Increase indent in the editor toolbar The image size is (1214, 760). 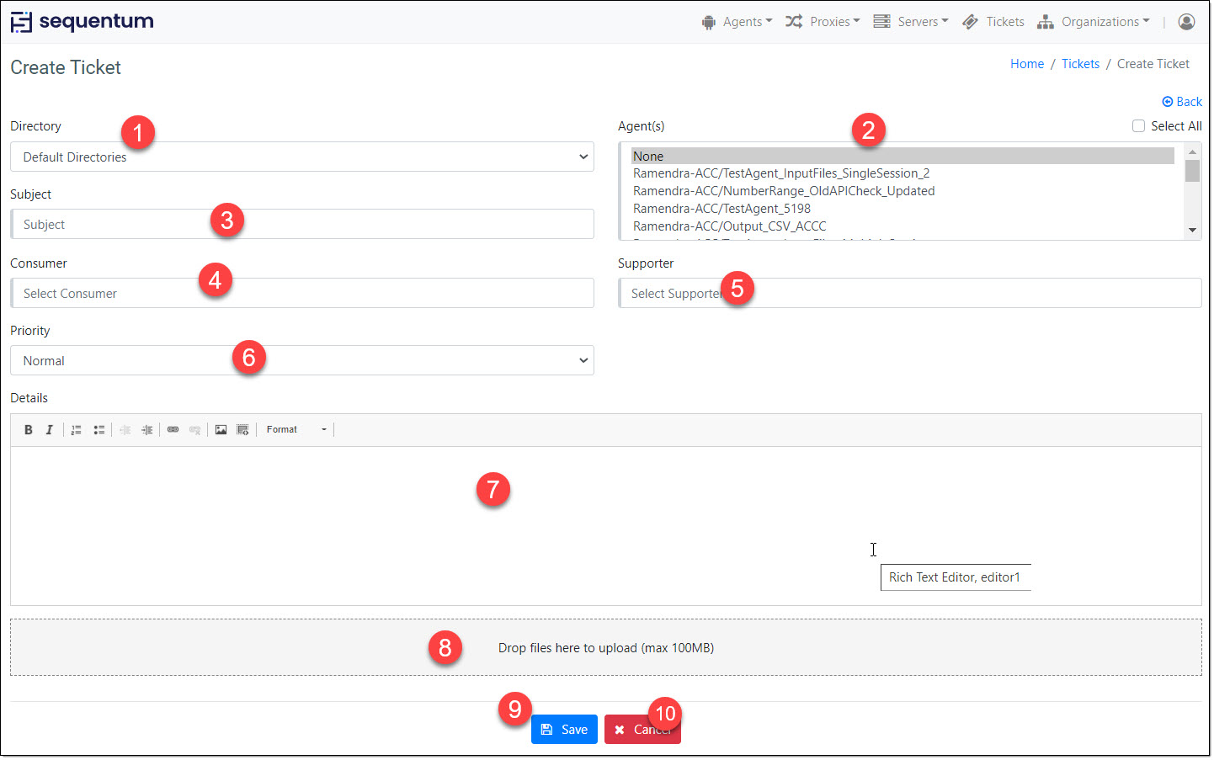click(x=147, y=430)
